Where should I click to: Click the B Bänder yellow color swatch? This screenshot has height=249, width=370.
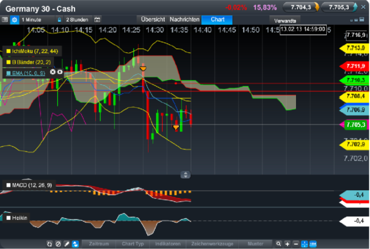click(8, 62)
